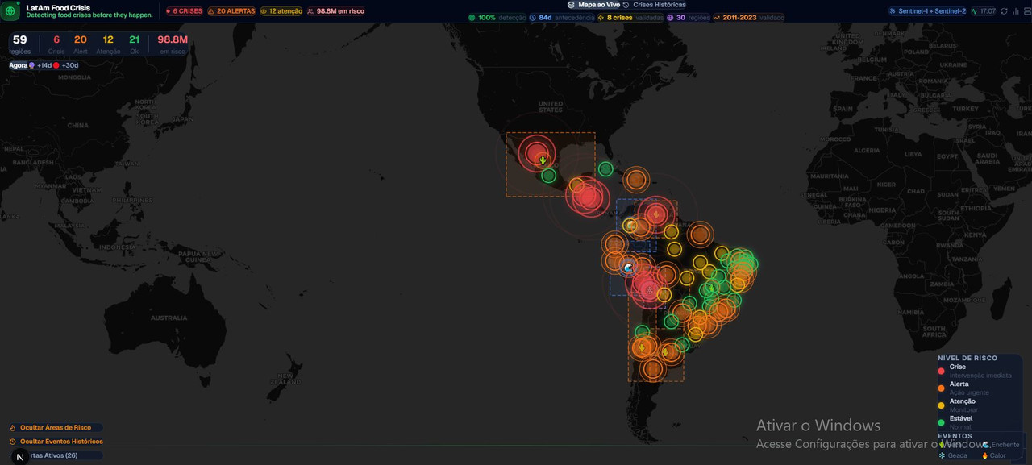
Task: Click the refresh icon in top bar
Action: tap(1004, 11)
